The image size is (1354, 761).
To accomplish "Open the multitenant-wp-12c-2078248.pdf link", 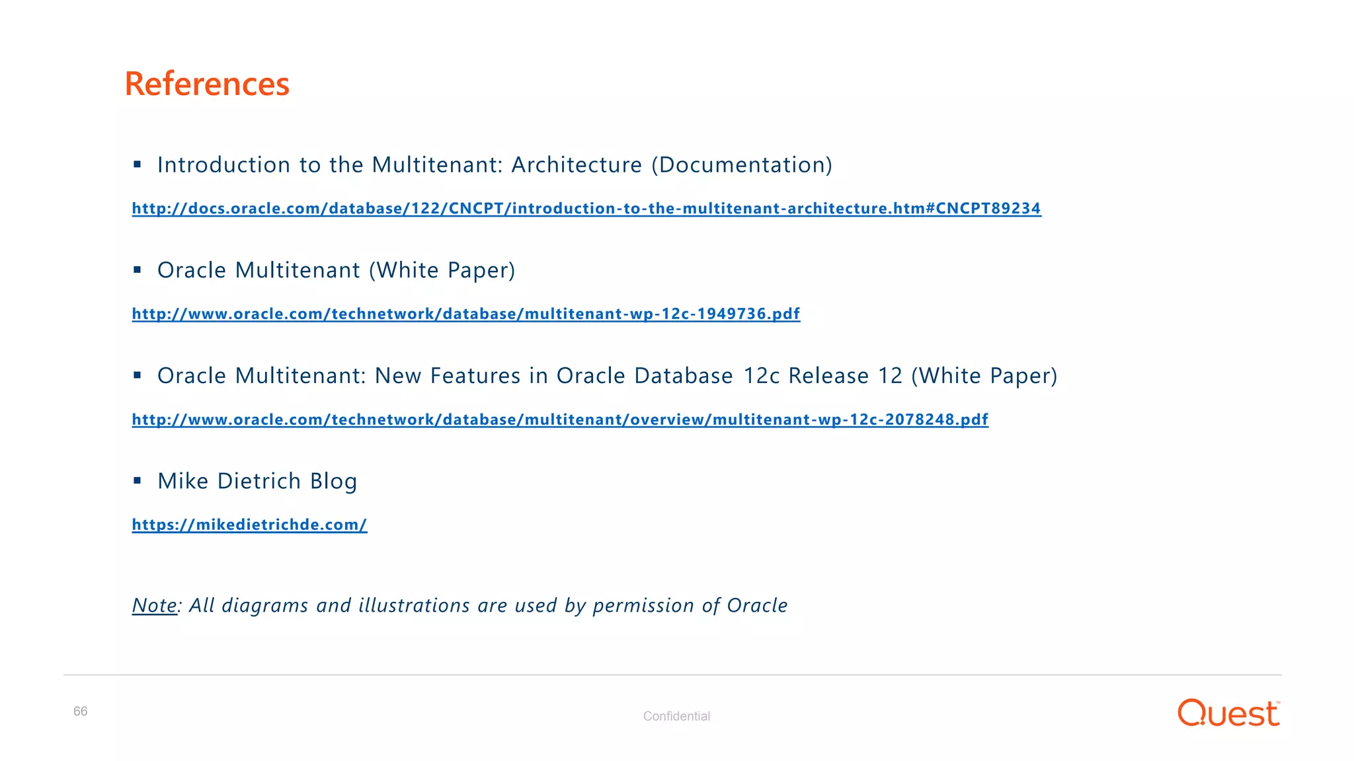I will [560, 419].
